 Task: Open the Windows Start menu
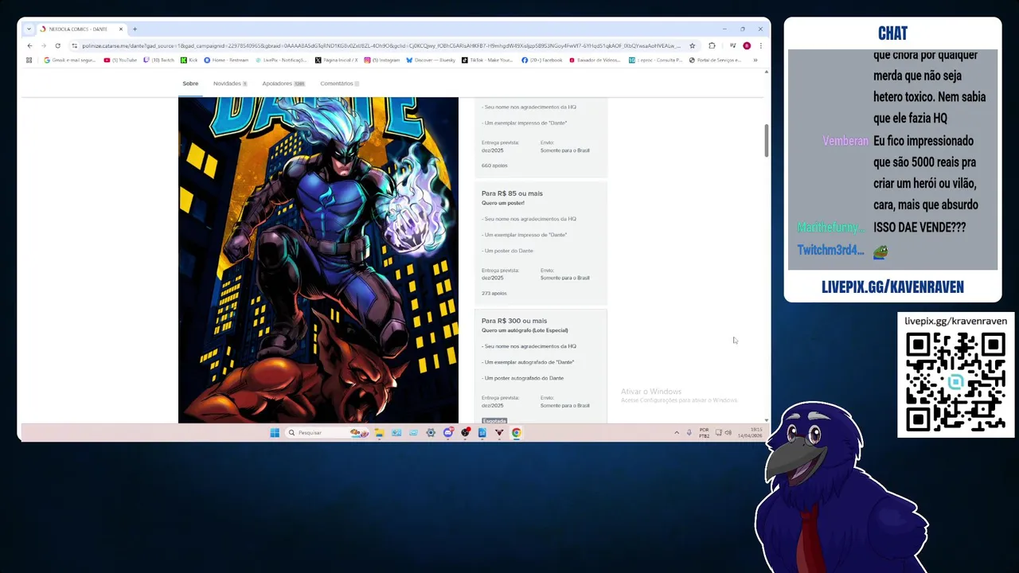pos(275,433)
